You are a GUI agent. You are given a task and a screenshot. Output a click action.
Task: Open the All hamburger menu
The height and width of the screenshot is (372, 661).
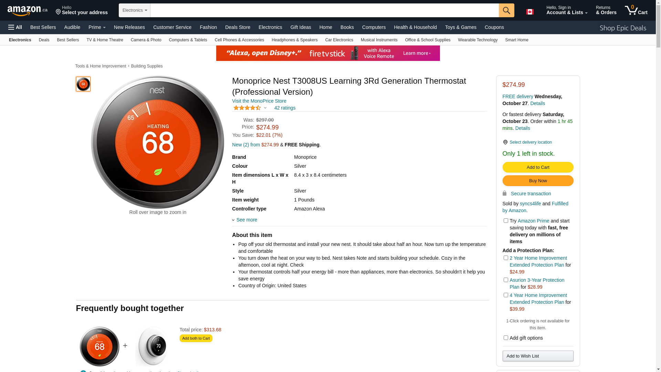click(15, 27)
